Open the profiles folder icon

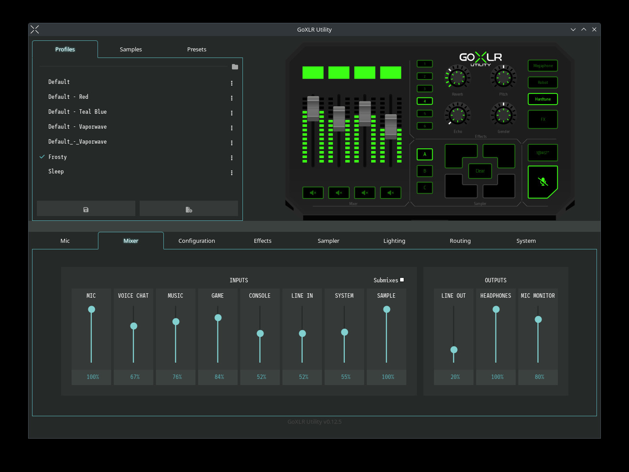tap(235, 67)
